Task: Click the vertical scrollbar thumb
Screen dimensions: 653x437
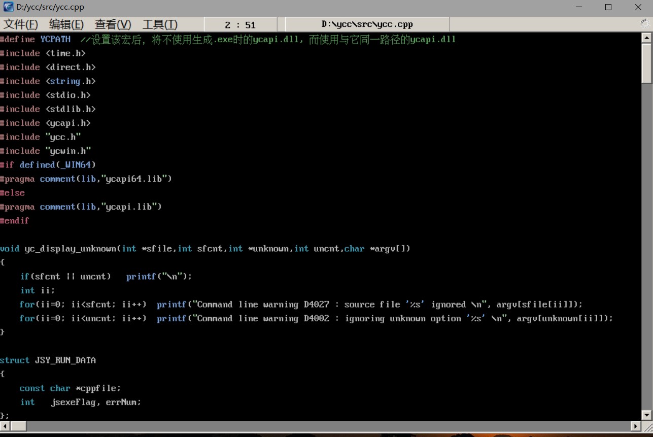Action: point(646,63)
